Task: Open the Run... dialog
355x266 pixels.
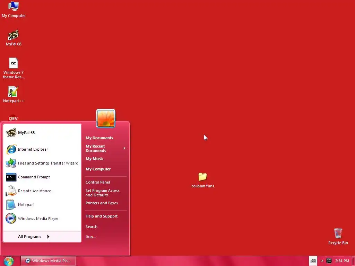Action: tap(90, 237)
